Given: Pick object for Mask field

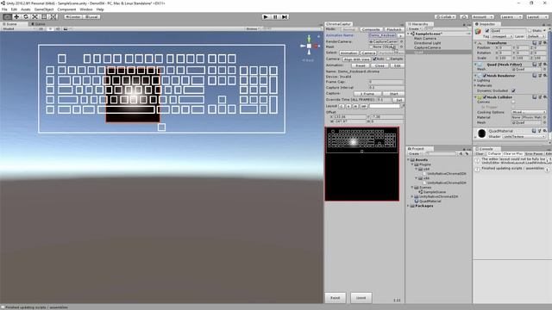Looking at the screenshot, I should [401, 46].
